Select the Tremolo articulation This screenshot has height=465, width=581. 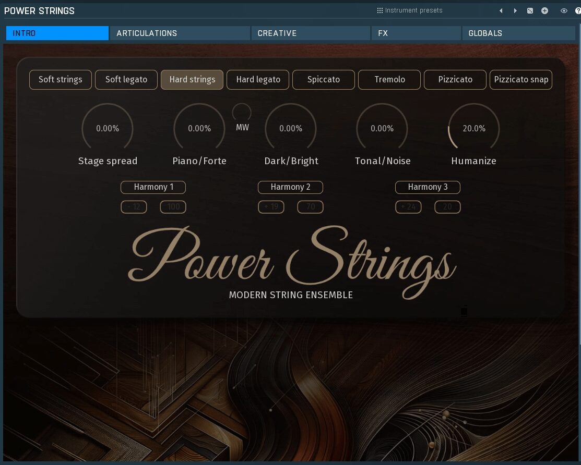click(389, 79)
